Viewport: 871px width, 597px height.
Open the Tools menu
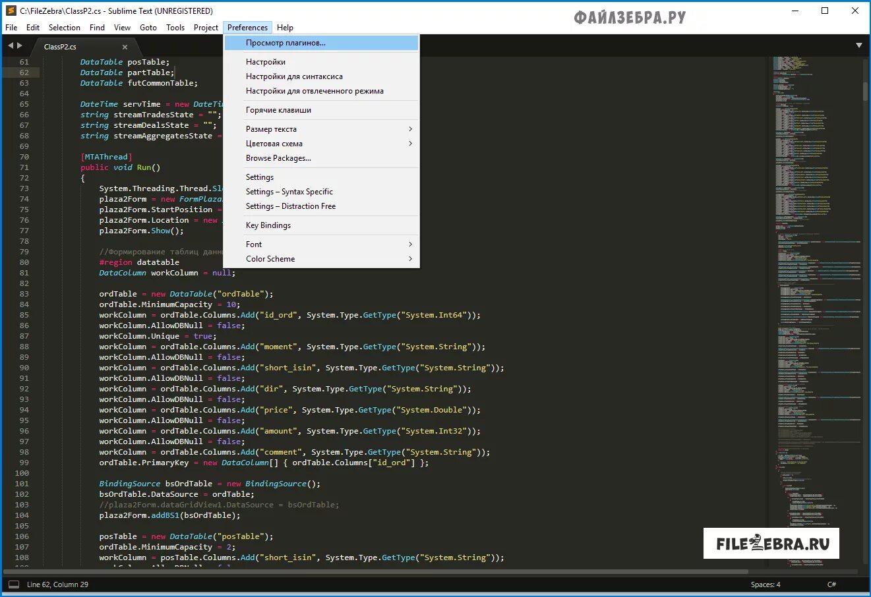click(175, 28)
